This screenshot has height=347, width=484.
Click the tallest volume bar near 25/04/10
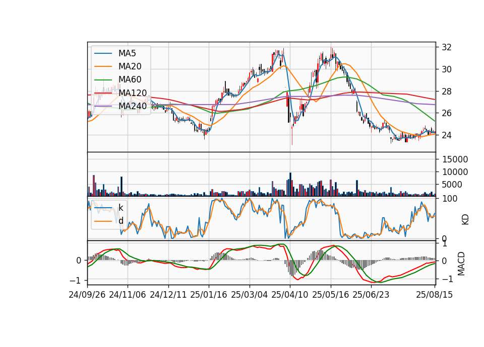[290, 185]
